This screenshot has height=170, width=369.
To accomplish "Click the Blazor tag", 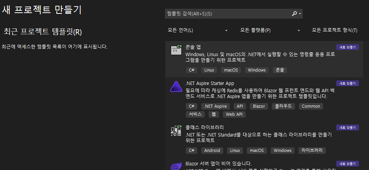I will [x=259, y=106].
